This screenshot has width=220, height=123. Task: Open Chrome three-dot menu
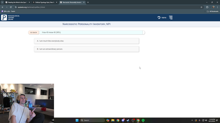pyautogui.click(x=217, y=7)
